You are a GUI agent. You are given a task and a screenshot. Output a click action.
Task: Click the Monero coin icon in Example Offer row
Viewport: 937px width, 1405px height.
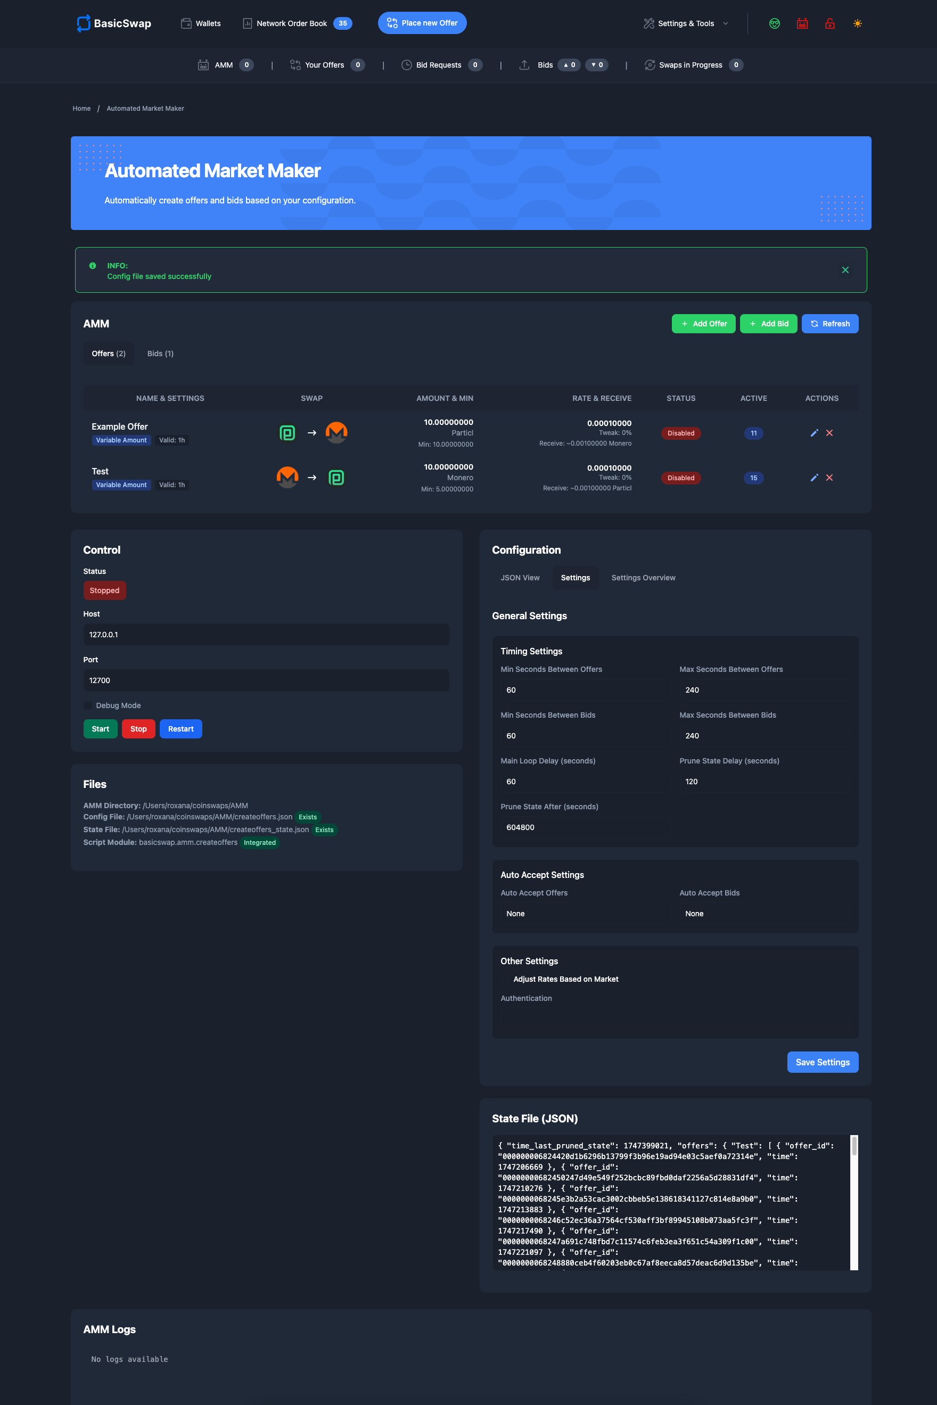point(336,433)
